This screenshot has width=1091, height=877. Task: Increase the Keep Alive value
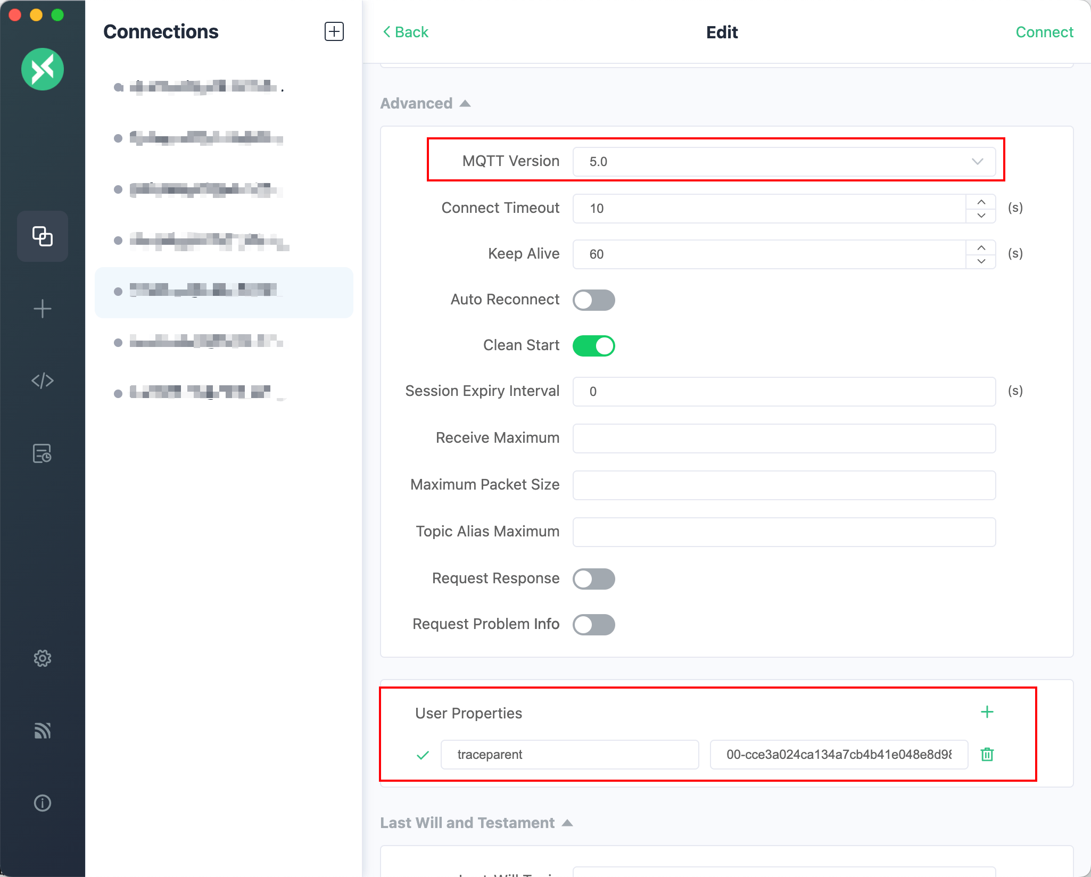click(981, 248)
